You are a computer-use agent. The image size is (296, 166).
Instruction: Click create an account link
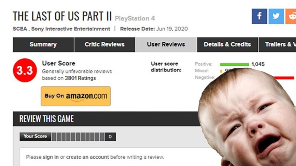87,157
